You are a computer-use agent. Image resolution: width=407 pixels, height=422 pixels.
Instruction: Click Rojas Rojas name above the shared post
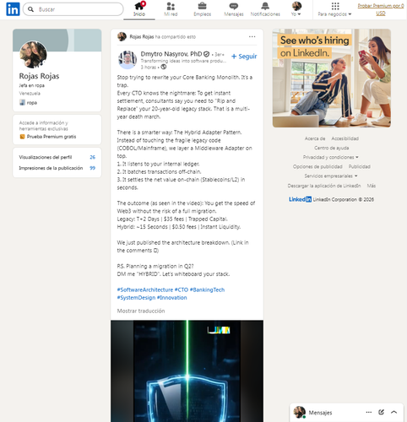142,37
